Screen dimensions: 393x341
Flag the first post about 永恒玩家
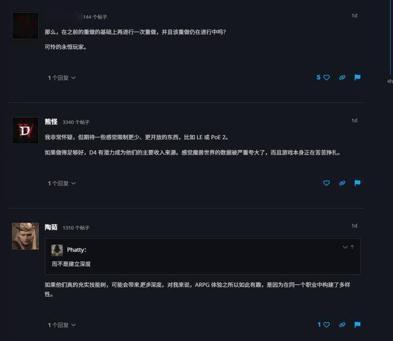click(357, 77)
